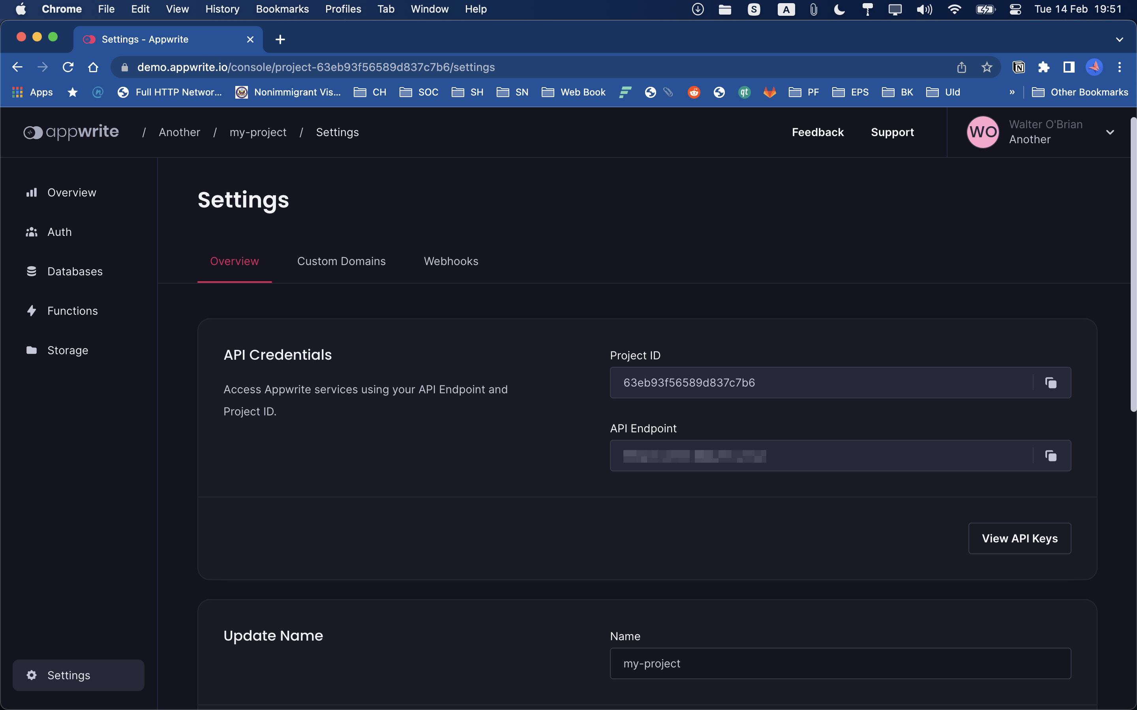Go forward in browser history

point(43,67)
